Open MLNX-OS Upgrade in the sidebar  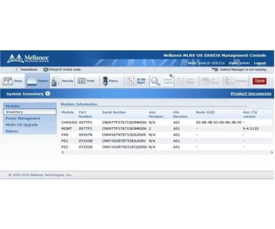21,125
